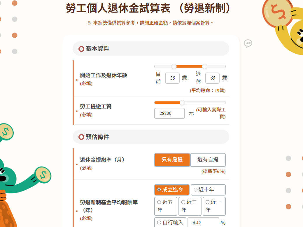Switch to 還有自提 contribution option
The image size is (303, 227).
208,160
